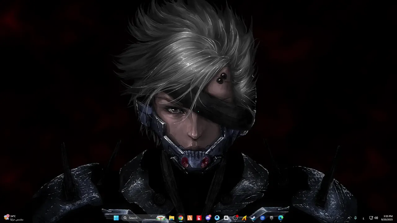Launch the yellow swoosh app icon
Screen dimensions: 397x223
point(244,218)
